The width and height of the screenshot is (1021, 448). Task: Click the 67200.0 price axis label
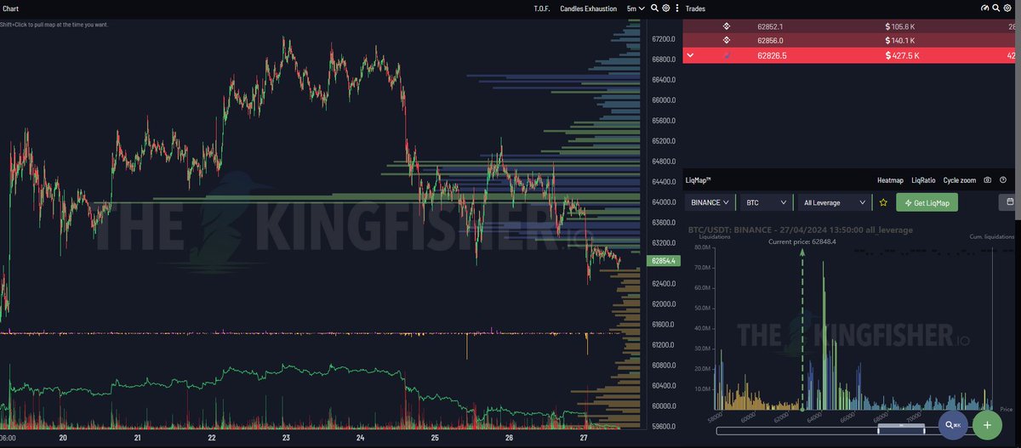coord(664,39)
